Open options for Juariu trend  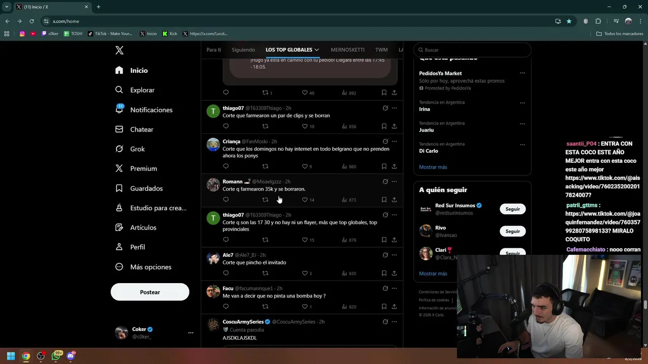pyautogui.click(x=522, y=123)
